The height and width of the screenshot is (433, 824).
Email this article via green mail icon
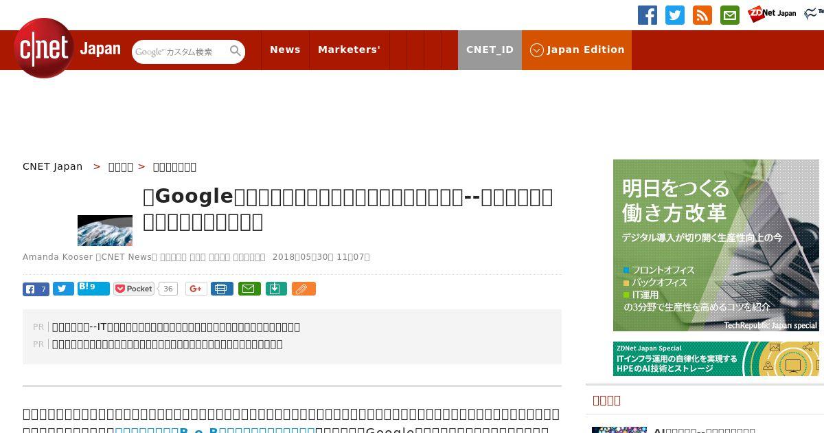[249, 289]
